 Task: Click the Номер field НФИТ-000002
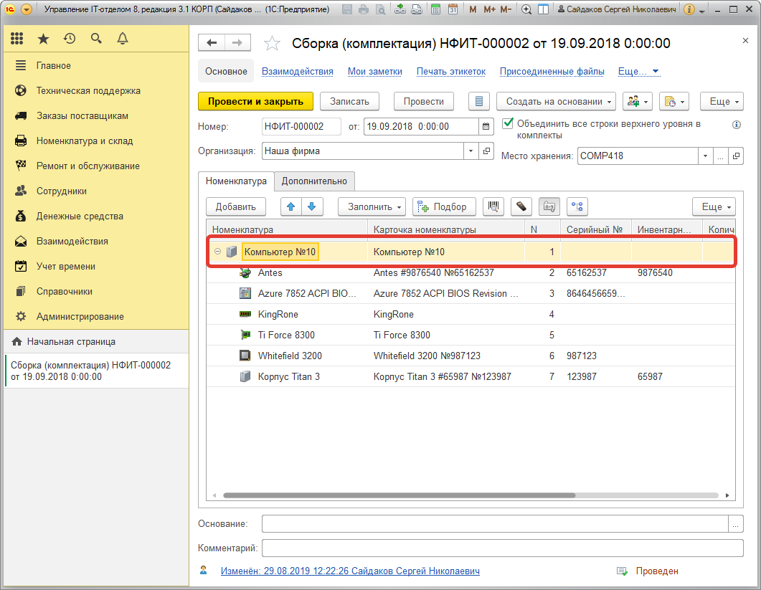[301, 127]
